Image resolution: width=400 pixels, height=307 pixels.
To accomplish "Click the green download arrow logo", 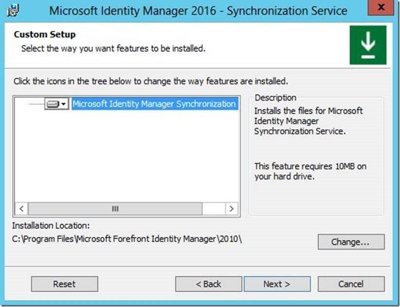I will click(368, 45).
